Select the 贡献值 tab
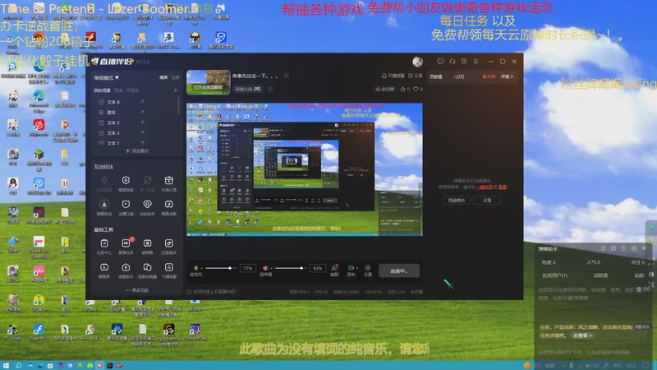 pyautogui.click(x=436, y=76)
